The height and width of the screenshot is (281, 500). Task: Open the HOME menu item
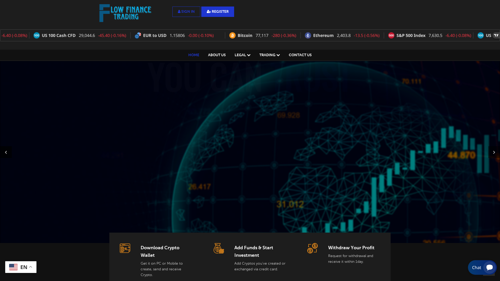coord(194,55)
